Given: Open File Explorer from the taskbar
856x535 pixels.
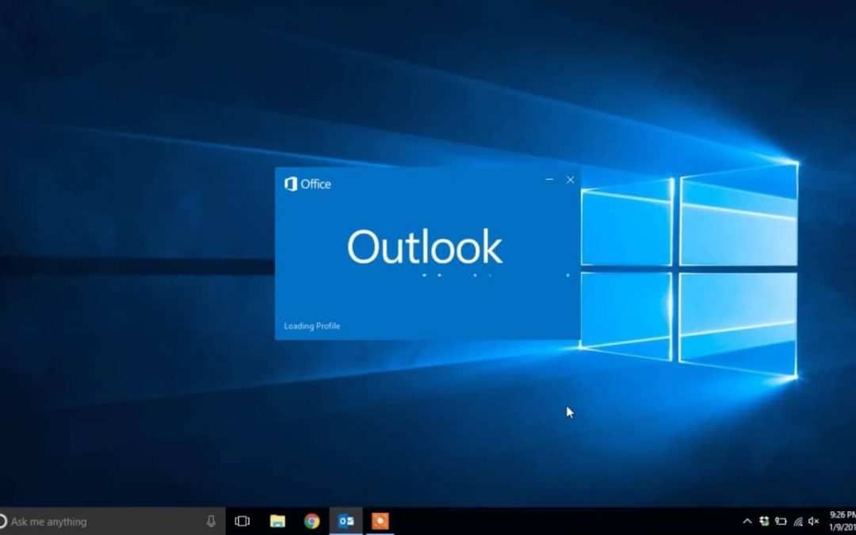Looking at the screenshot, I should tap(277, 522).
